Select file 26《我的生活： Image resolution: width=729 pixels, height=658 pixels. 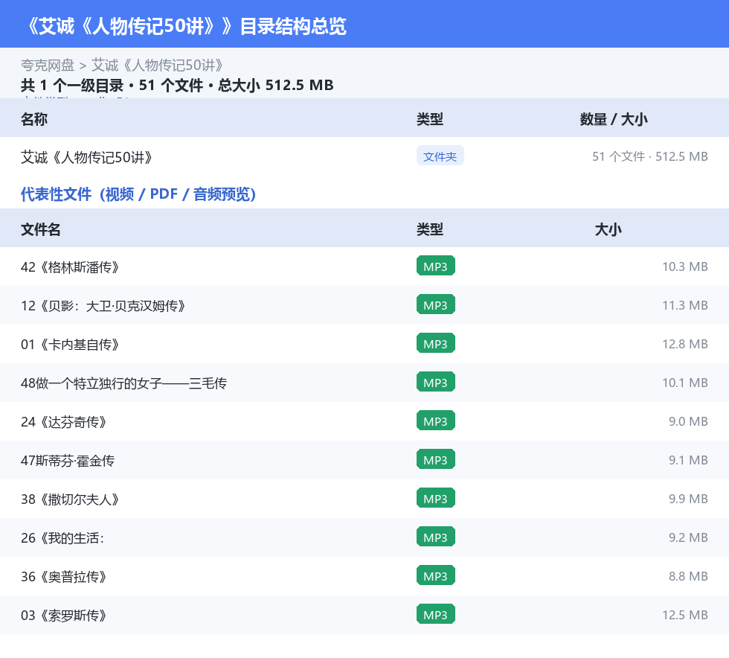click(62, 537)
